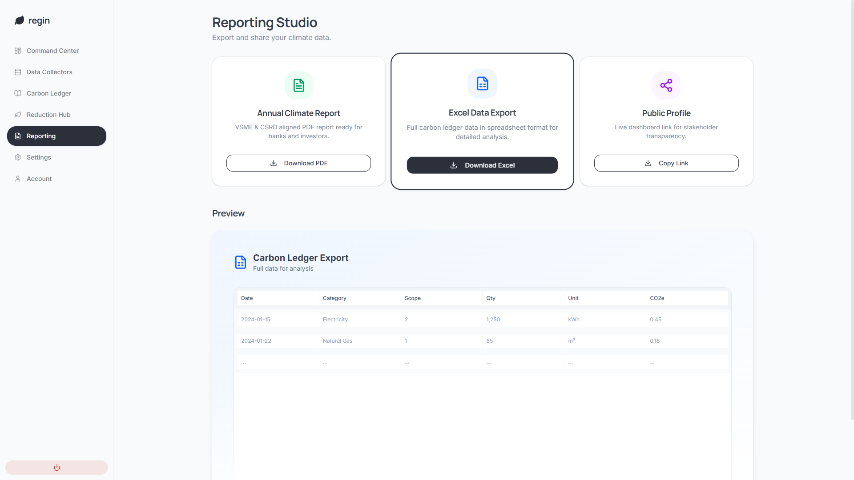Viewport: 854px width, 480px height.
Task: Click the Command Center grid icon
Action: click(18, 51)
